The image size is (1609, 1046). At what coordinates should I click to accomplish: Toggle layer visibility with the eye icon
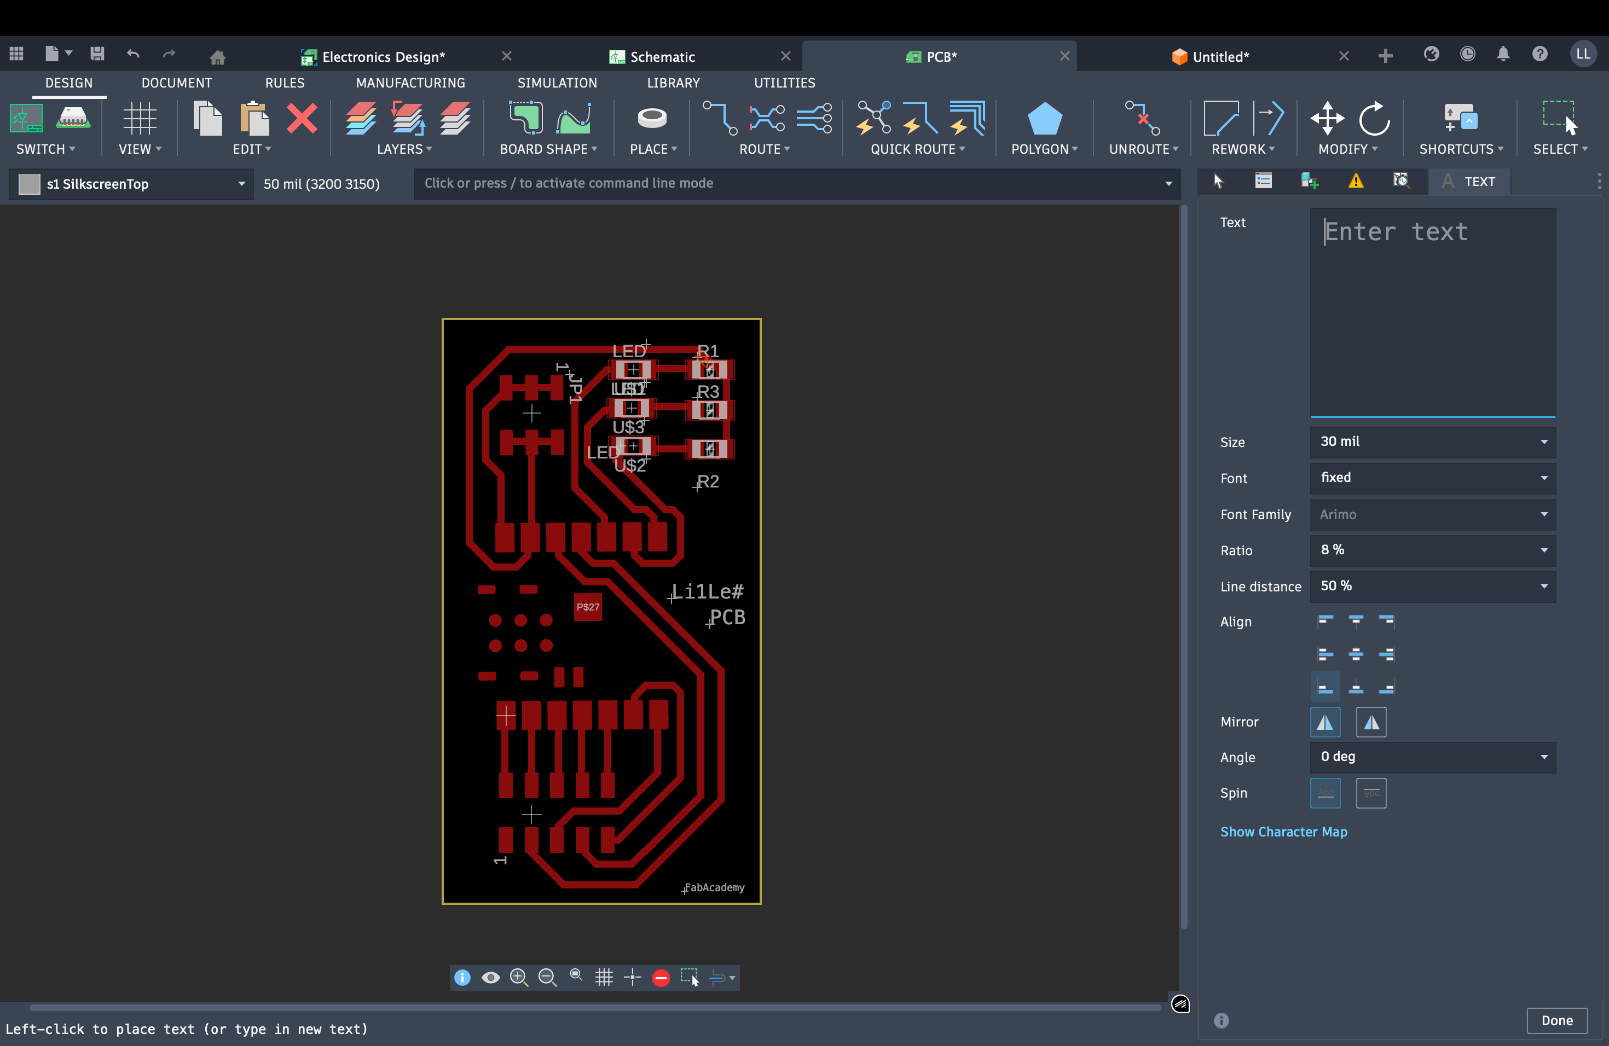tap(491, 977)
